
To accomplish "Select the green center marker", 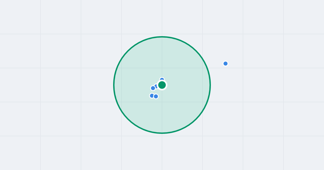I will click(x=162, y=85).
